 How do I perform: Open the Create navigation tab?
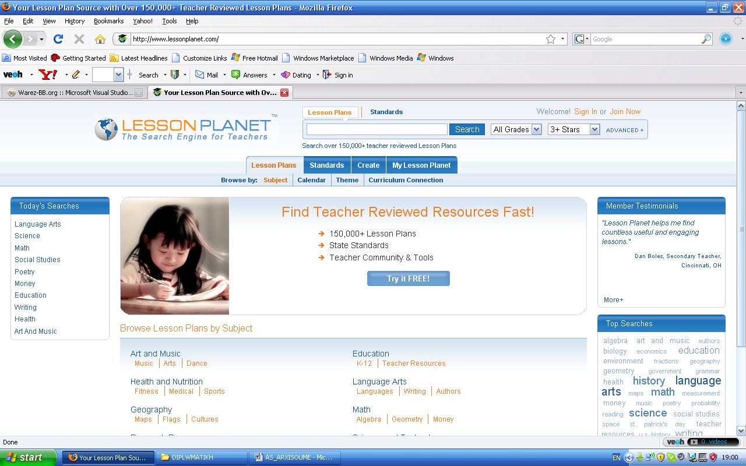(368, 165)
